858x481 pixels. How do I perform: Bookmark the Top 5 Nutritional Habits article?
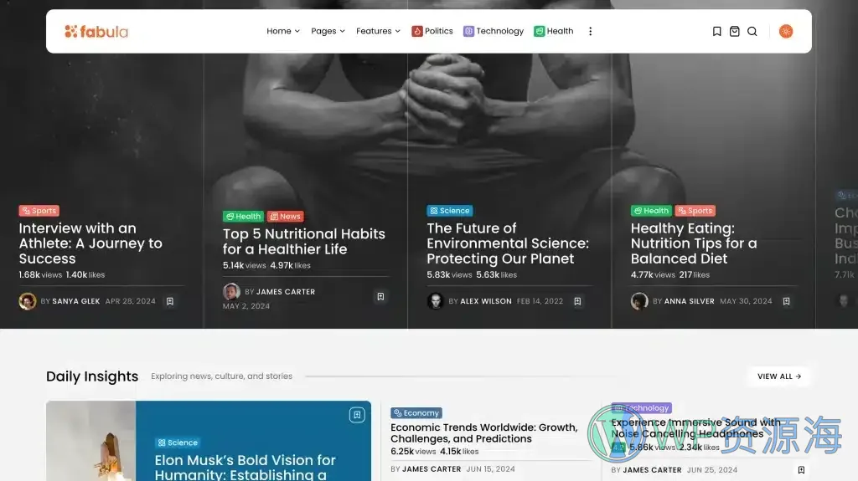coord(380,296)
